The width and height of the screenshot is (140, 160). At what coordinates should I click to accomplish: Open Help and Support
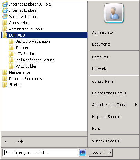tap(106, 117)
